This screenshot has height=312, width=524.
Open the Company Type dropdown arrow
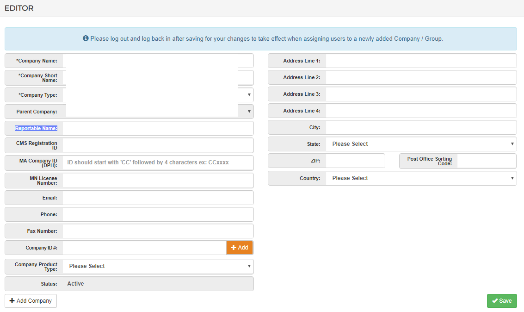(x=249, y=95)
